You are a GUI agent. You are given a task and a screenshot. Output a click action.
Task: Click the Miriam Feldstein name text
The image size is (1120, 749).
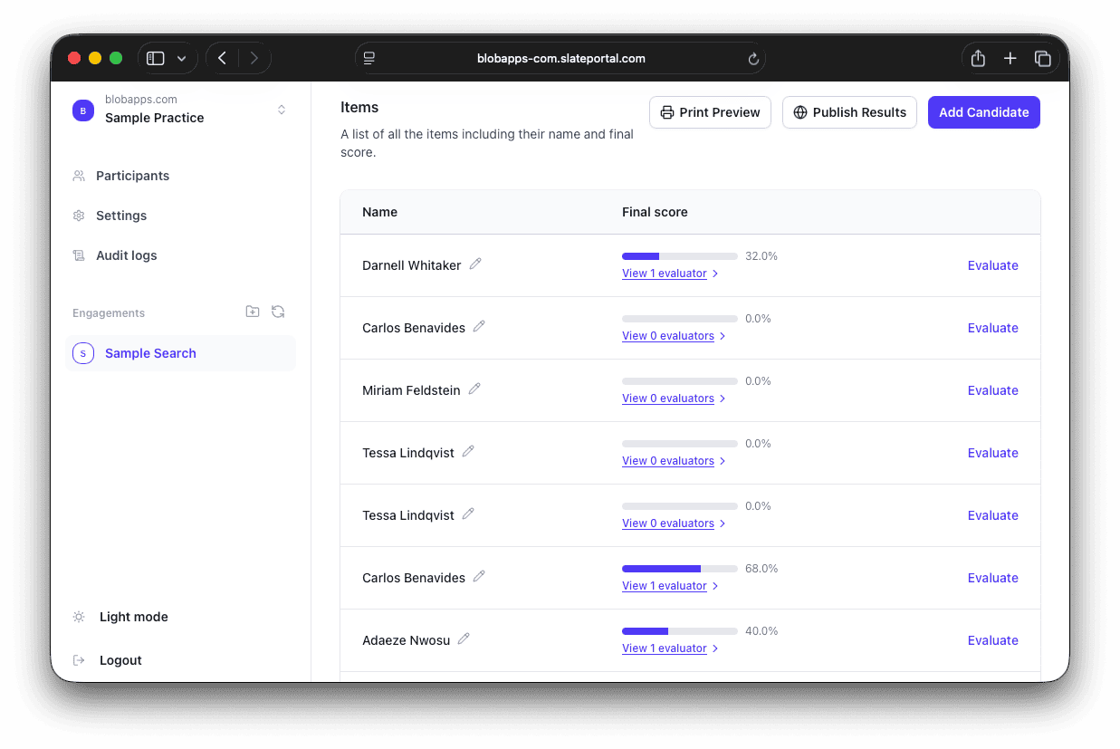coord(411,390)
